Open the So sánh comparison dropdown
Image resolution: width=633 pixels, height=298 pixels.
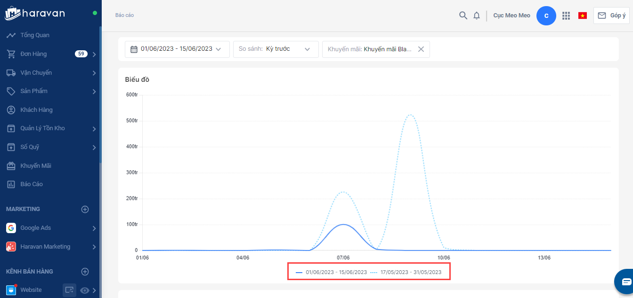point(276,49)
